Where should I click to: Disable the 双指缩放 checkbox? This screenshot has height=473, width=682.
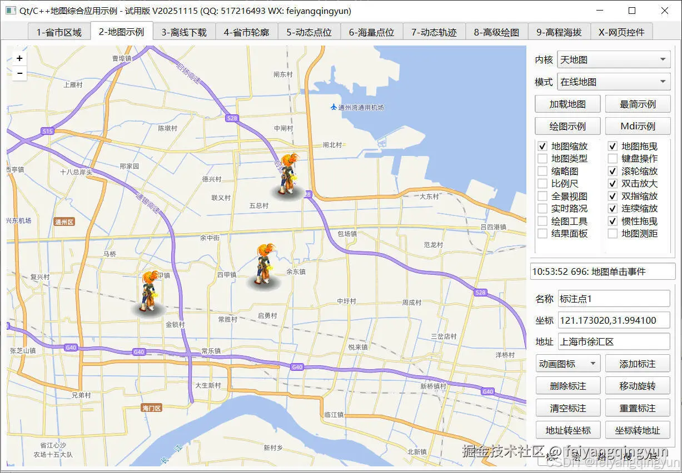(x=613, y=197)
